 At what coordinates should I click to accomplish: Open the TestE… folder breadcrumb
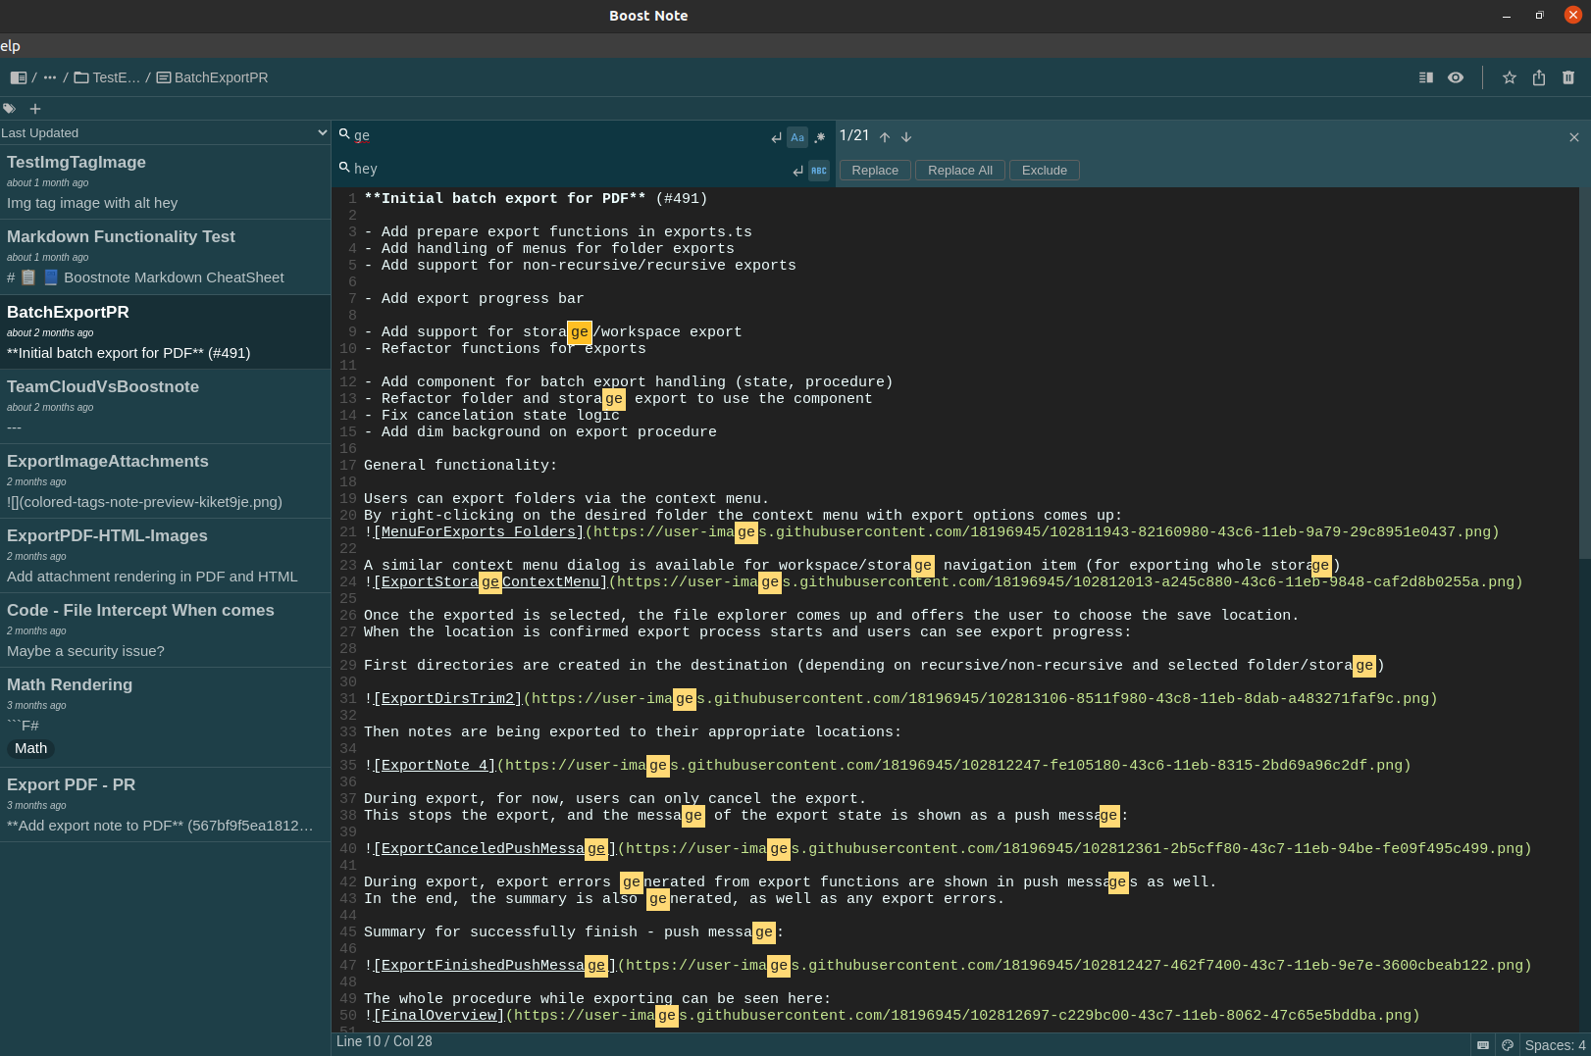point(108,77)
